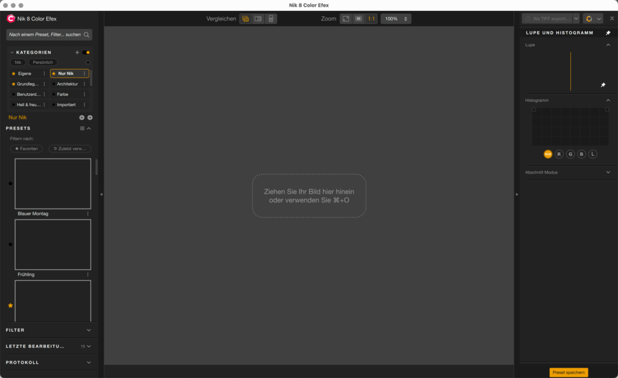The height and width of the screenshot is (378, 618).
Task: Collapse the Kategorien section chevron
Action: [12, 52]
